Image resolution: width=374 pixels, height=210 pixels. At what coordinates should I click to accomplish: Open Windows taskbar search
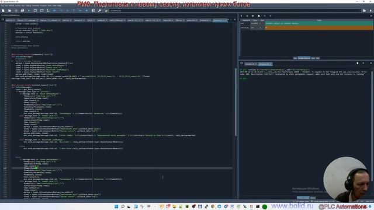123,206
